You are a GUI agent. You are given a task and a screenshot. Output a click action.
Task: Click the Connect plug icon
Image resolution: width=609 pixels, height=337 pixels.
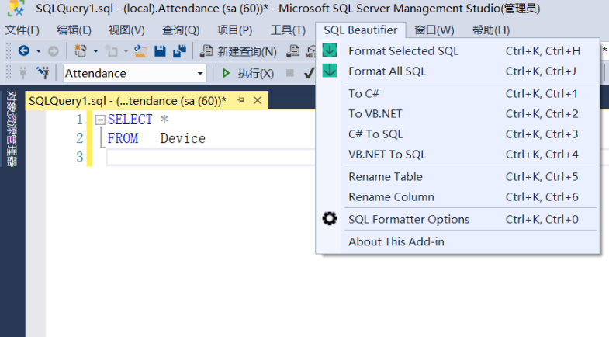[23, 73]
